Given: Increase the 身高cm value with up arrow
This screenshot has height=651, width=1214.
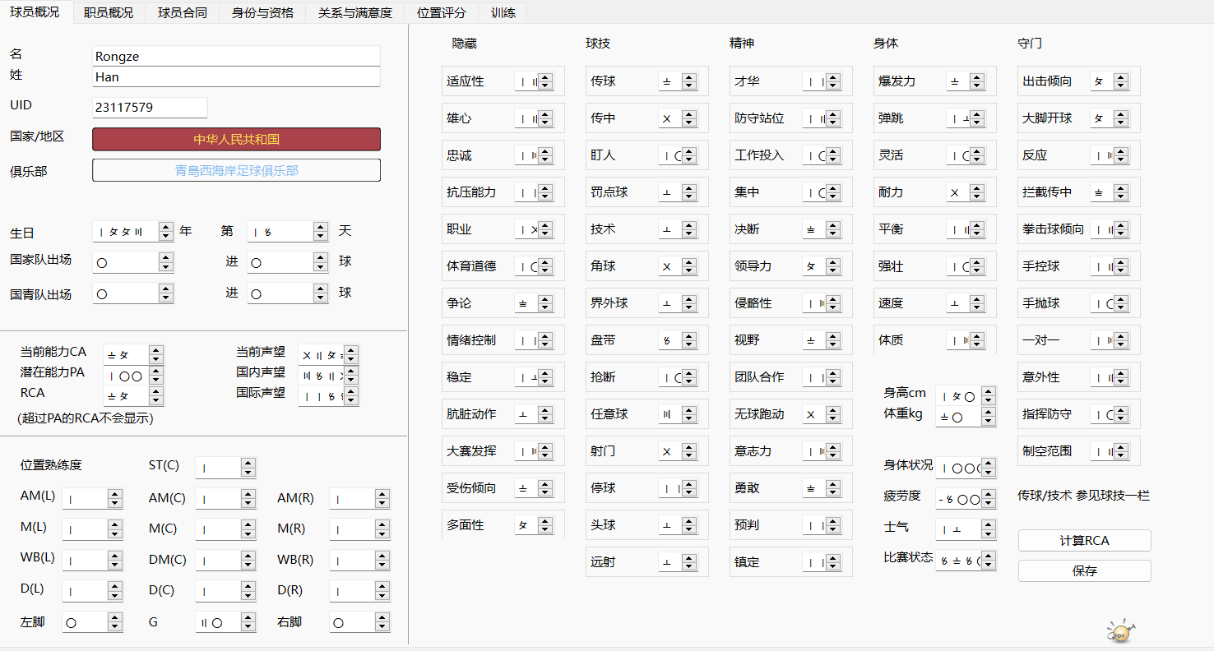Looking at the screenshot, I should click(x=988, y=392).
